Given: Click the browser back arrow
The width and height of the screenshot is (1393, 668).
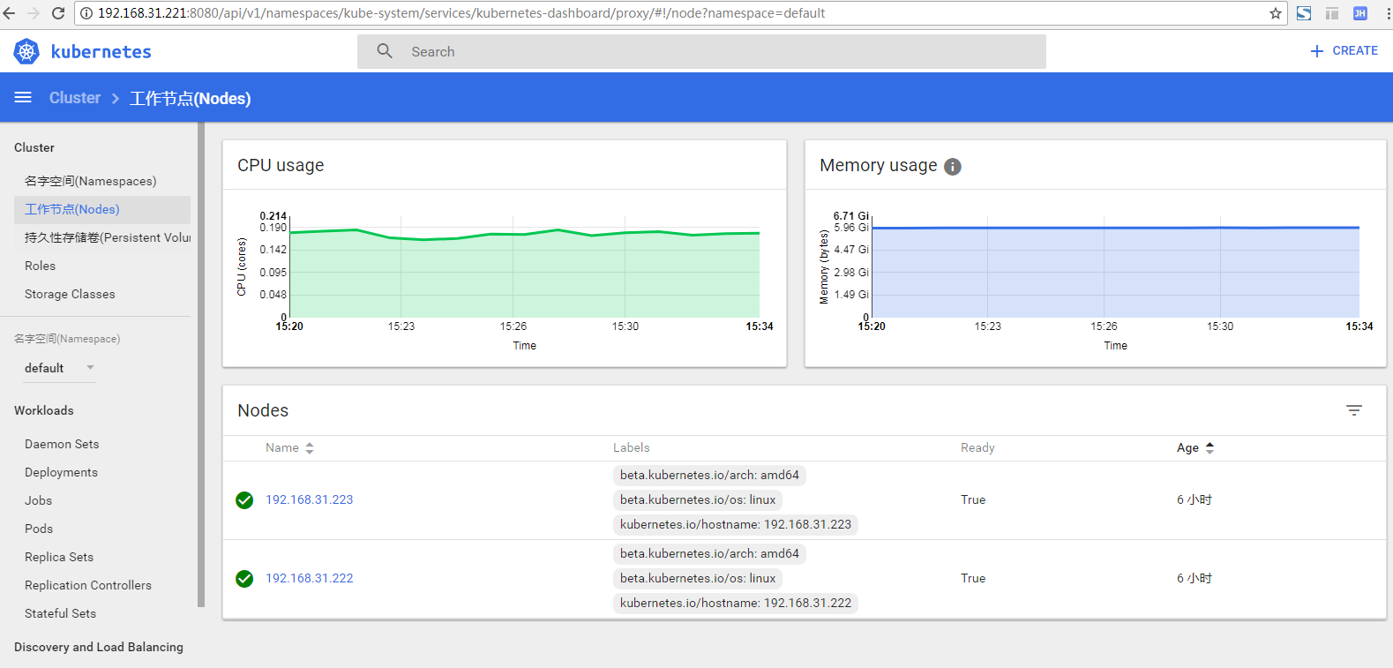Looking at the screenshot, I should (10, 13).
